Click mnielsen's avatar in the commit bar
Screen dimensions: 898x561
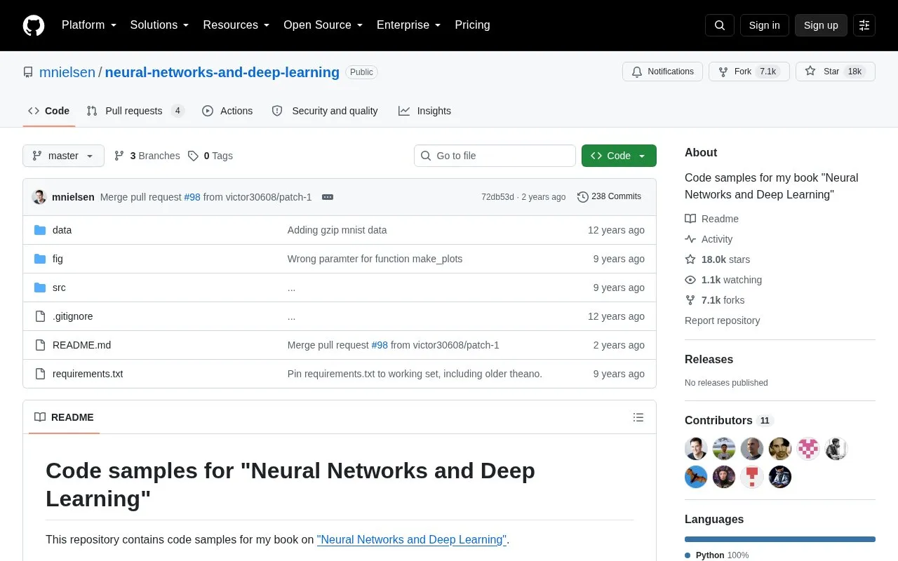39,197
